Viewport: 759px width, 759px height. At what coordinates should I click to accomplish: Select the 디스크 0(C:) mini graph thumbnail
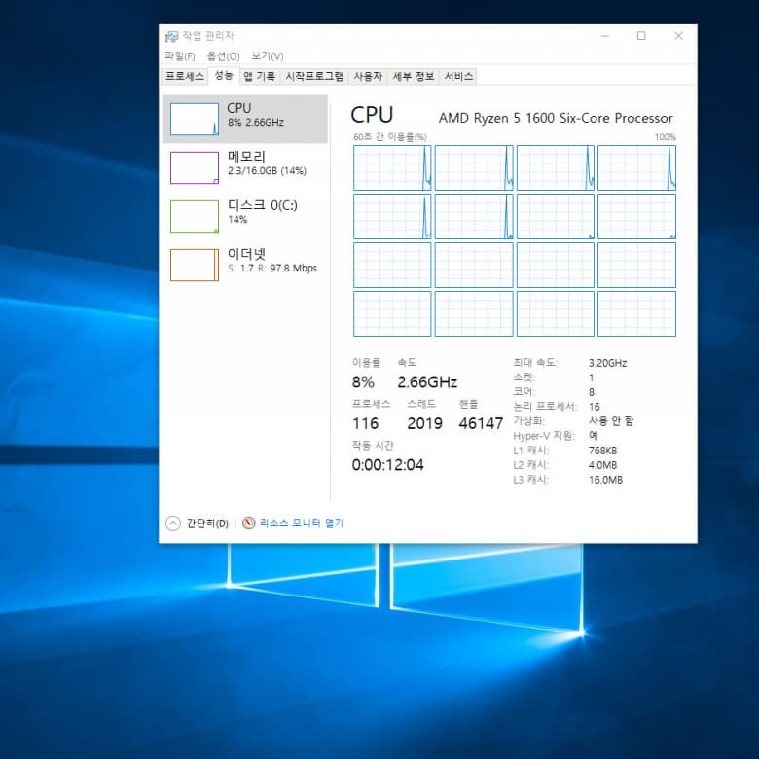194,216
